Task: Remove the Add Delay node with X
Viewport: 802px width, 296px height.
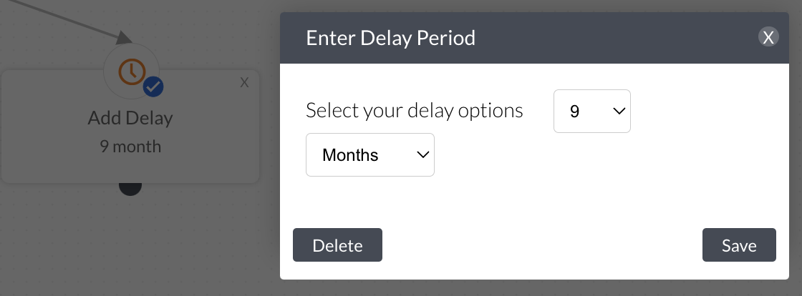Action: click(244, 83)
